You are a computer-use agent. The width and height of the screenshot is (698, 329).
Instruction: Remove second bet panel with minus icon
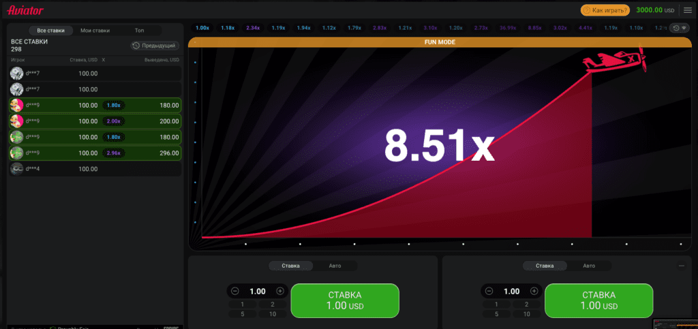[x=682, y=266]
